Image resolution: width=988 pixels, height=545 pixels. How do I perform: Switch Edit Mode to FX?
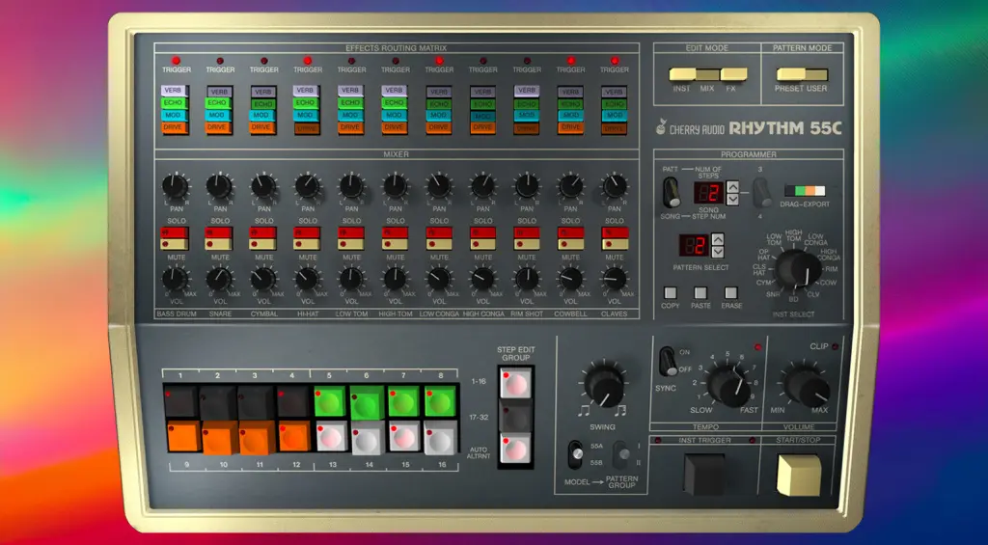click(x=735, y=74)
